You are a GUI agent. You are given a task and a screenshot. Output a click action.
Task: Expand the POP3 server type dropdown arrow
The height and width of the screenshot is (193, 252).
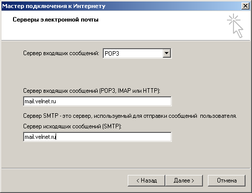166,53
